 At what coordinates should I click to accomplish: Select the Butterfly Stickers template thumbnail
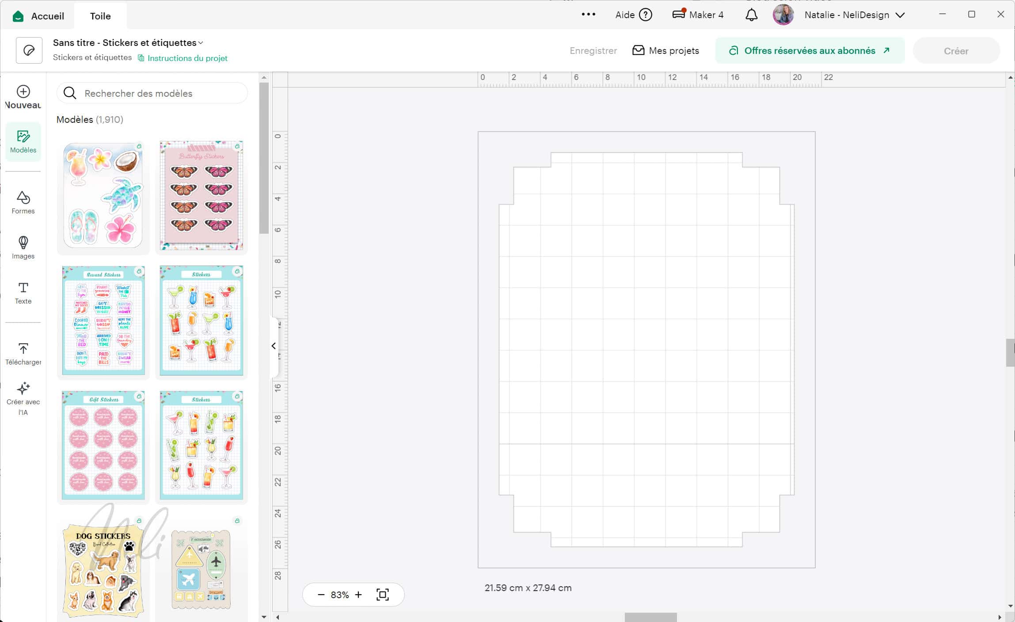pos(201,196)
